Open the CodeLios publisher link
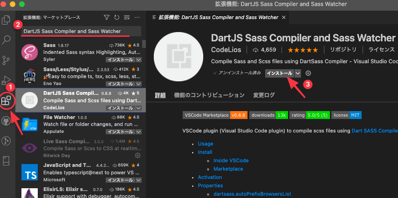398x198 pixels. [x=226, y=50]
